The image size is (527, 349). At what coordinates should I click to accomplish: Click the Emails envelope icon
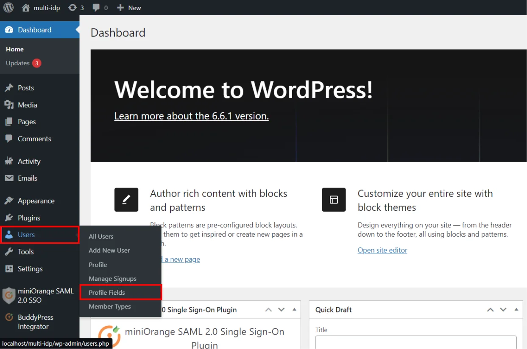pyautogui.click(x=9, y=178)
